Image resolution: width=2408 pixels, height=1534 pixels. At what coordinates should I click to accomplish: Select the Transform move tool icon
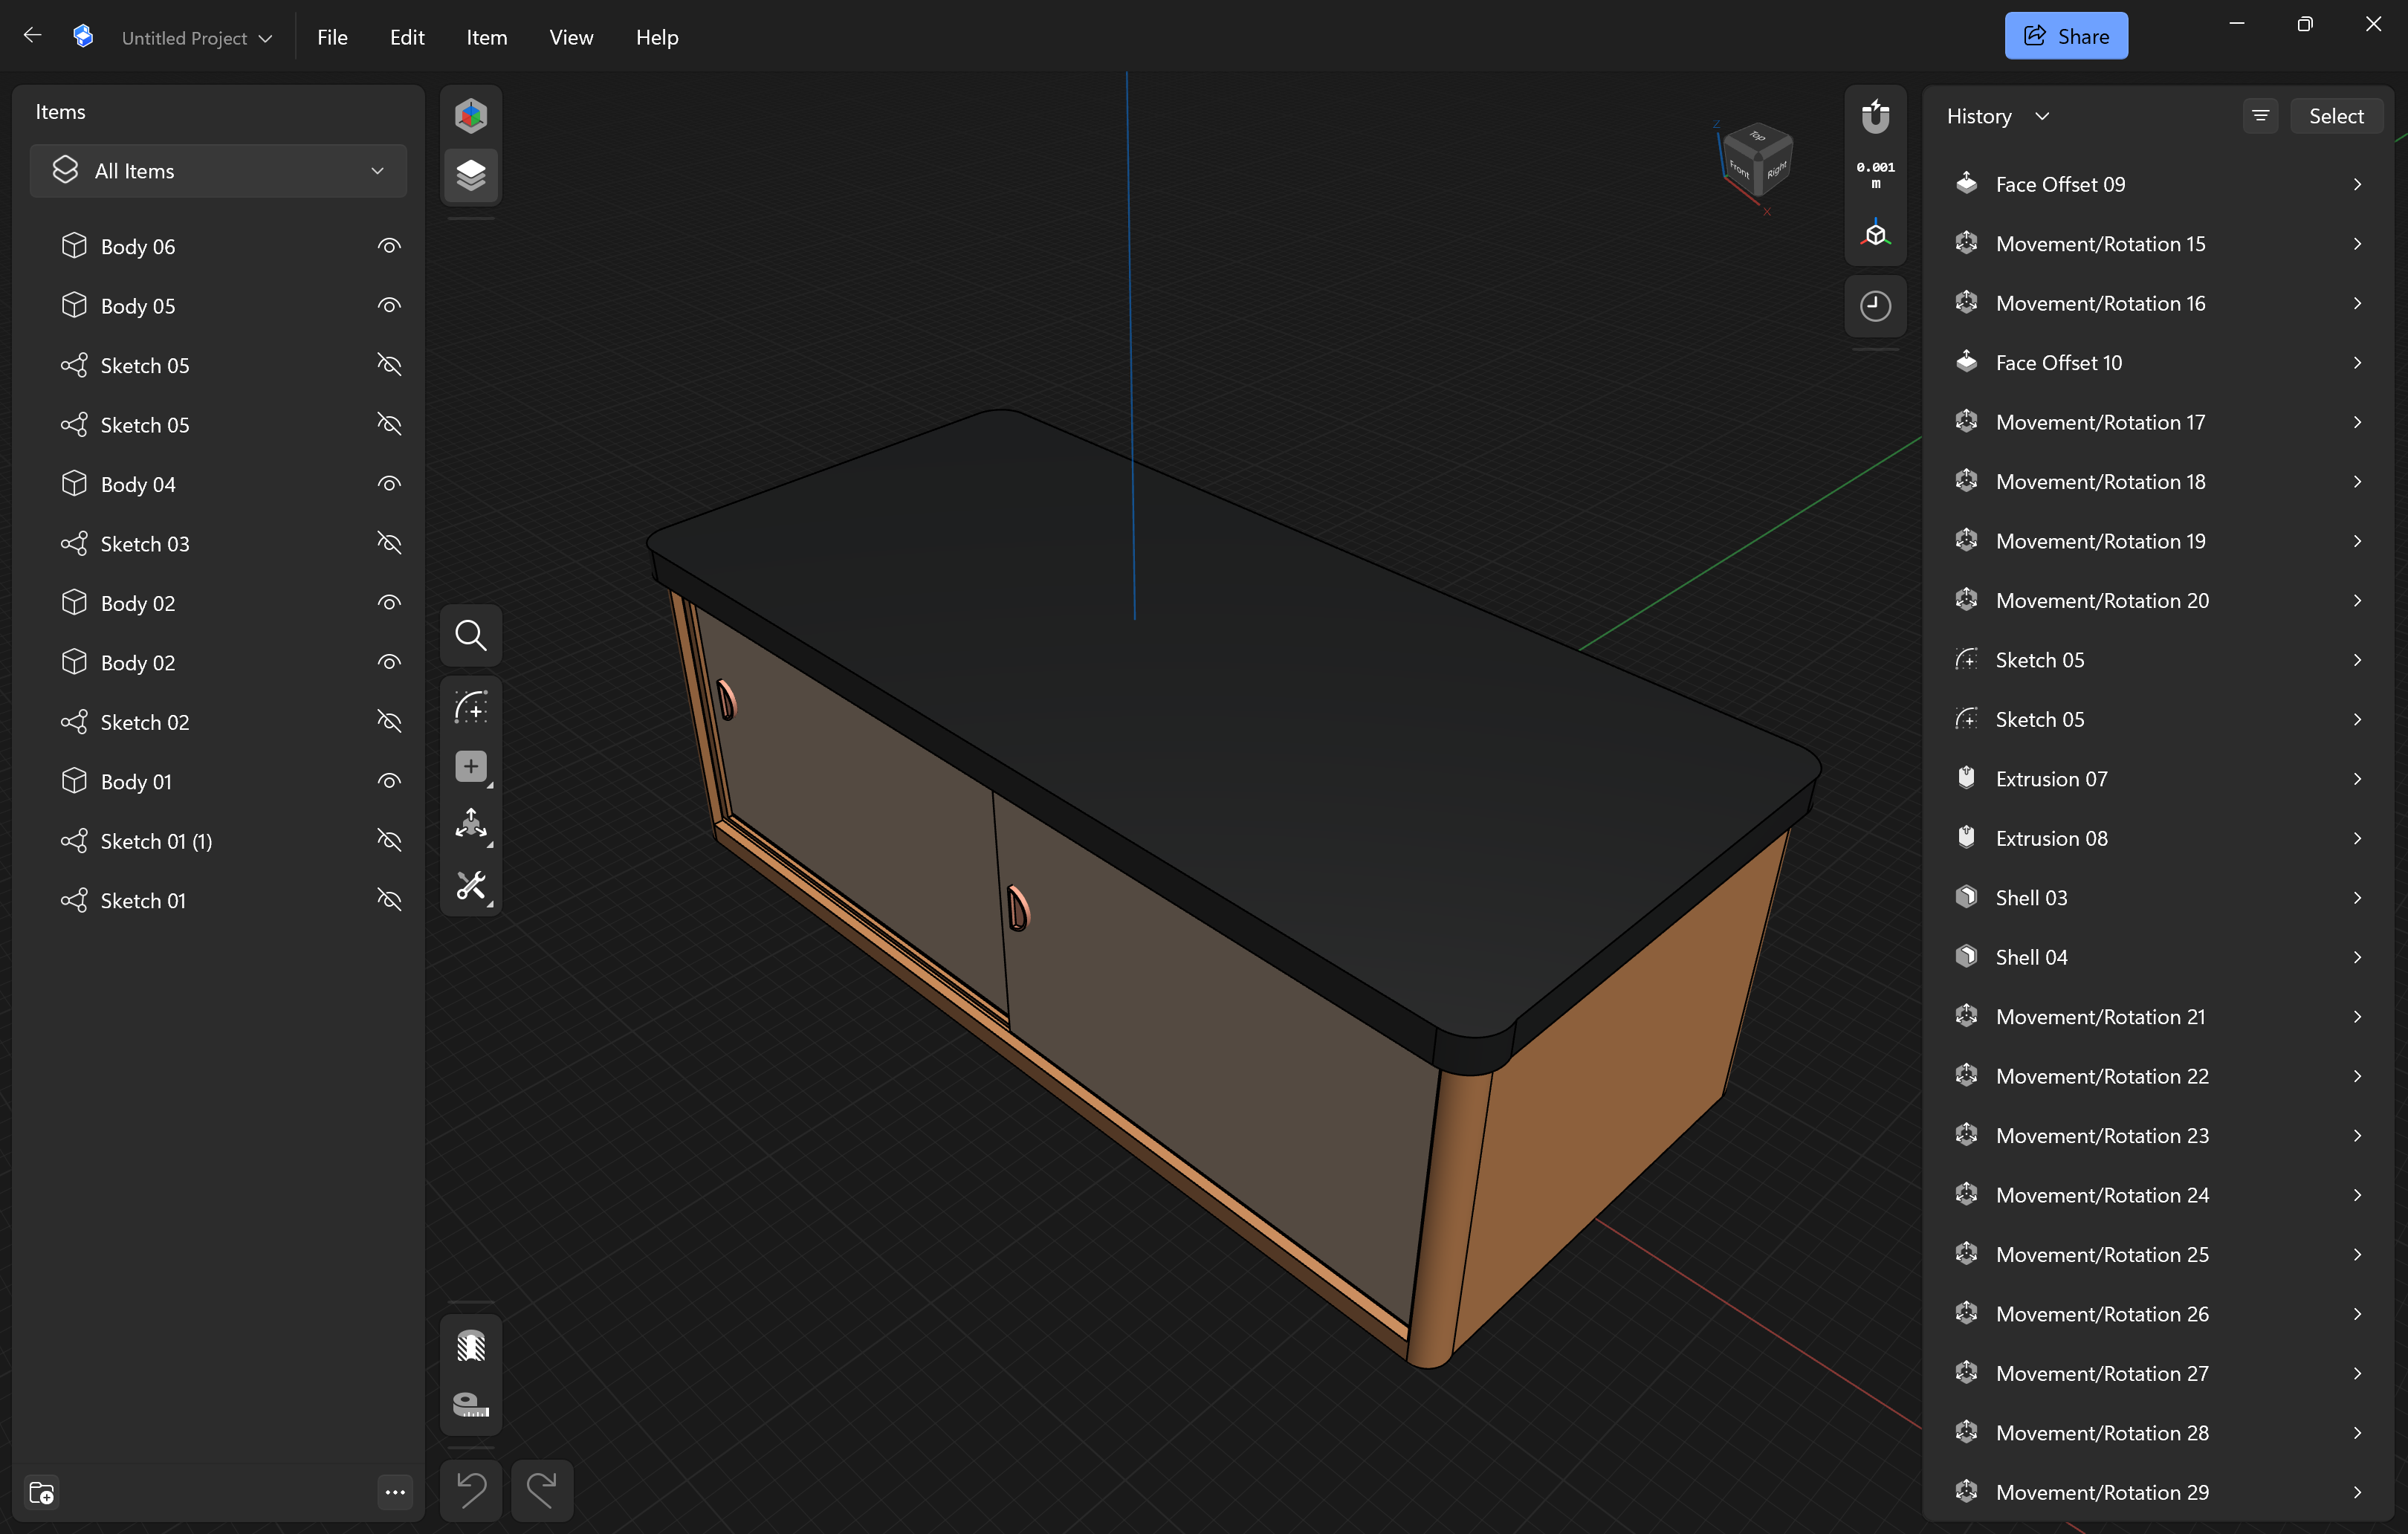(471, 826)
